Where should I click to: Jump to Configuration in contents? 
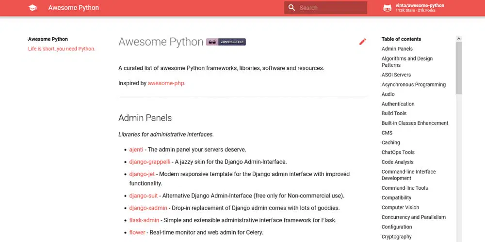[397, 227]
